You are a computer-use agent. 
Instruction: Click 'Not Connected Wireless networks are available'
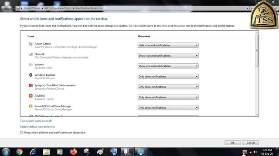click(62, 58)
